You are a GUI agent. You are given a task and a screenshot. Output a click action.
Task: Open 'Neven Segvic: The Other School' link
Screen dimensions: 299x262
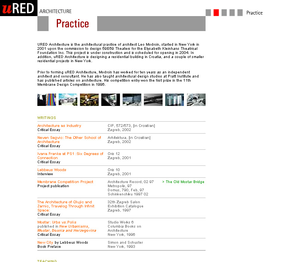(x=69, y=138)
